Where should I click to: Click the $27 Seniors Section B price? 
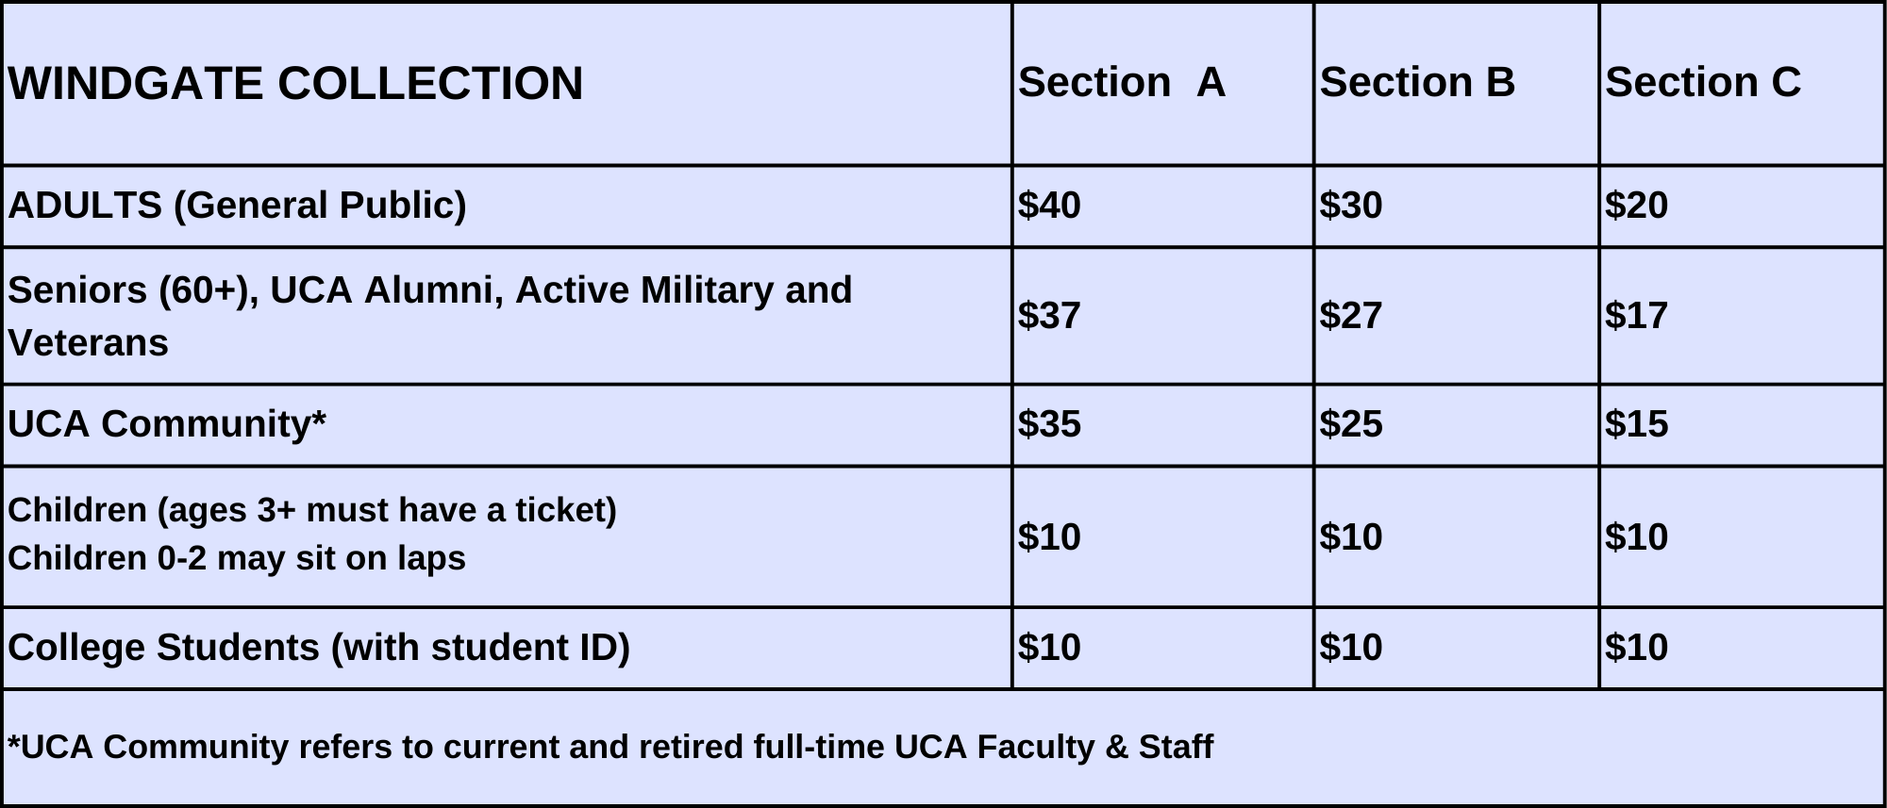(x=1350, y=316)
